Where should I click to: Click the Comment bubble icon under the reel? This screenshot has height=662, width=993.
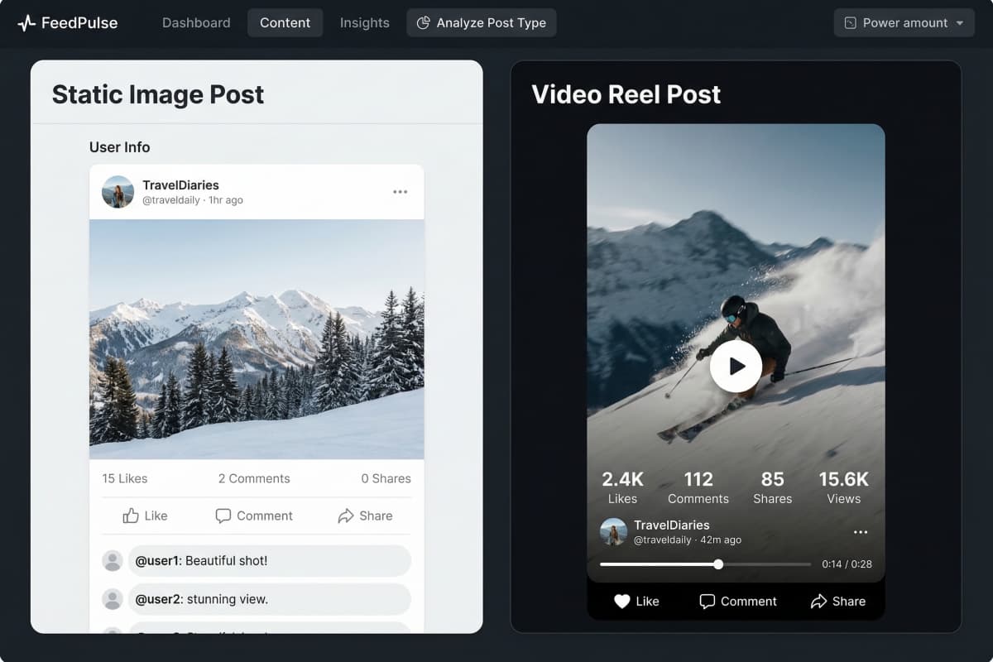[x=707, y=602]
